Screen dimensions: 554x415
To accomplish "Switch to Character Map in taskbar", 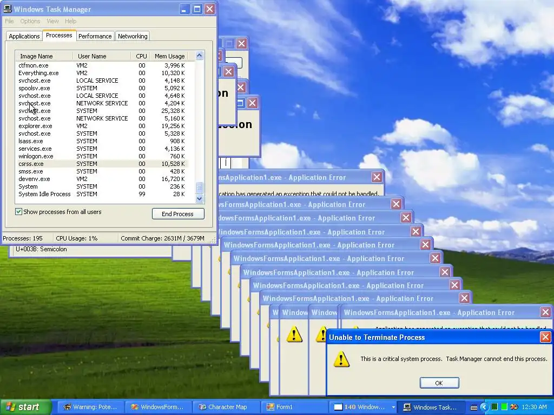I will point(227,407).
